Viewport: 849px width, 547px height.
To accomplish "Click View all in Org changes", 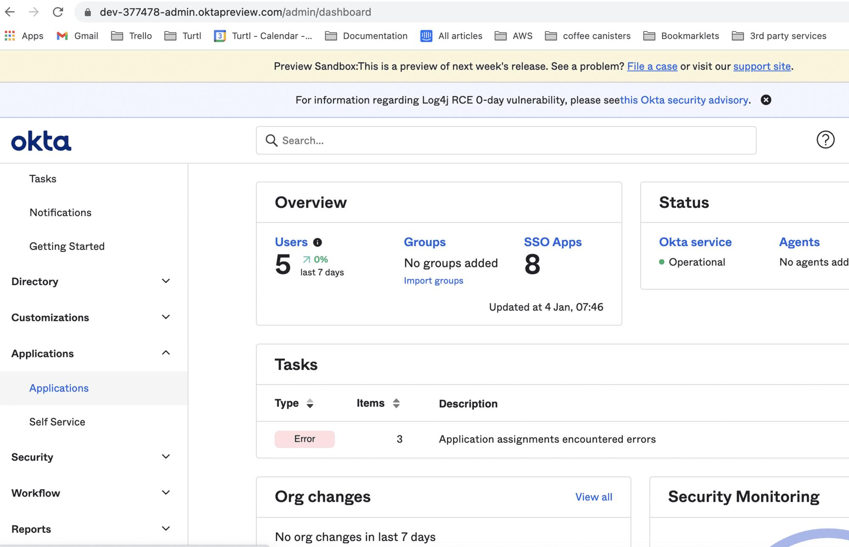I will 593,497.
